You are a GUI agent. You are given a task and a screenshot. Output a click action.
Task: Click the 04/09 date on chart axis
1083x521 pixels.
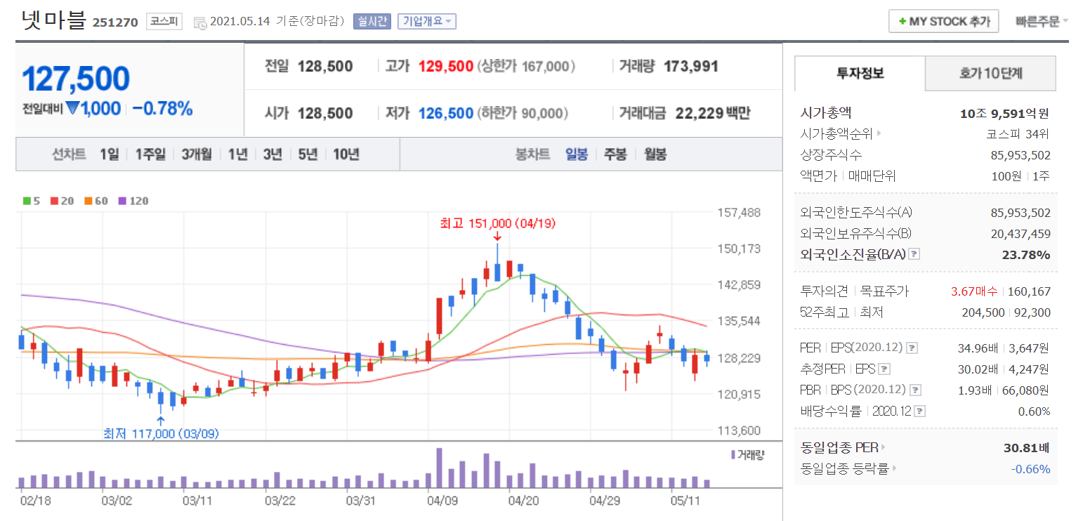click(442, 501)
